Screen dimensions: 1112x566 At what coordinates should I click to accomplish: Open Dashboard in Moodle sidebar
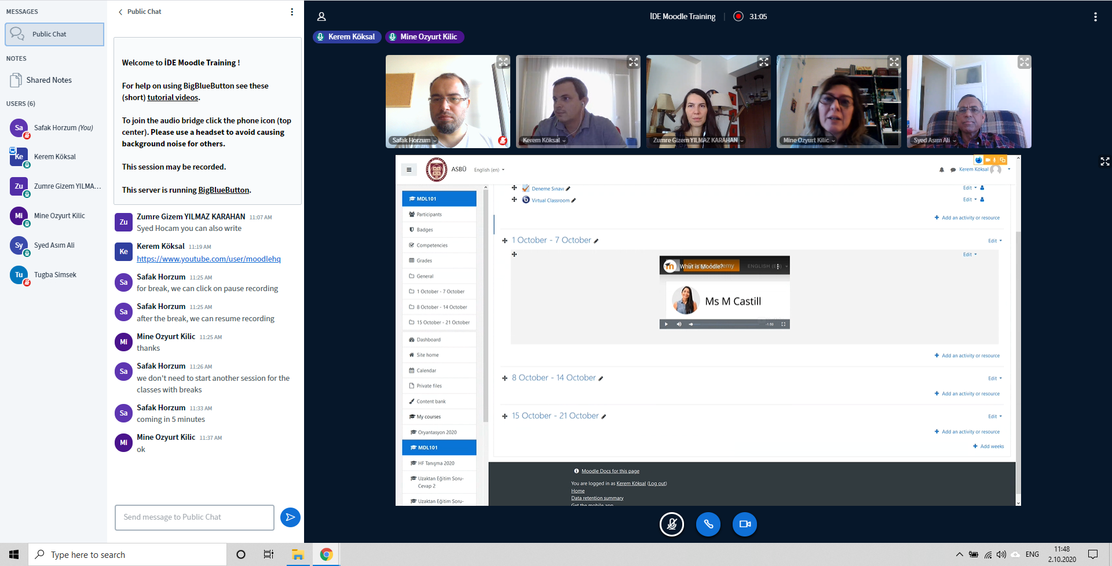point(439,340)
